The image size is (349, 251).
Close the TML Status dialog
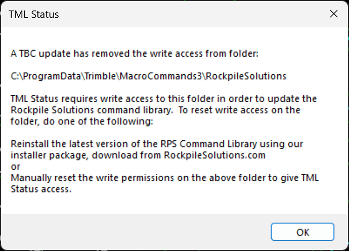click(333, 14)
